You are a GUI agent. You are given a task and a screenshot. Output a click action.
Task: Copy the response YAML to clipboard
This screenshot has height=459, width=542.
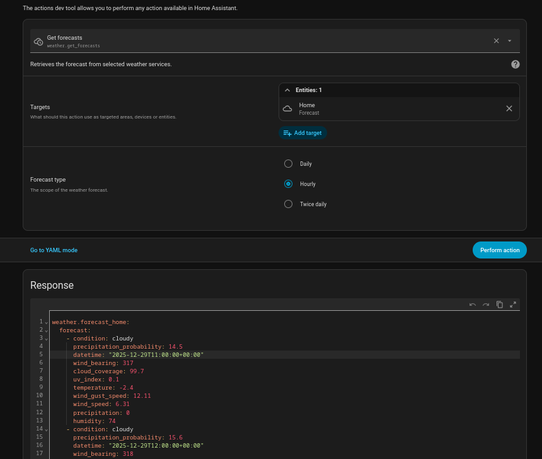click(x=500, y=305)
